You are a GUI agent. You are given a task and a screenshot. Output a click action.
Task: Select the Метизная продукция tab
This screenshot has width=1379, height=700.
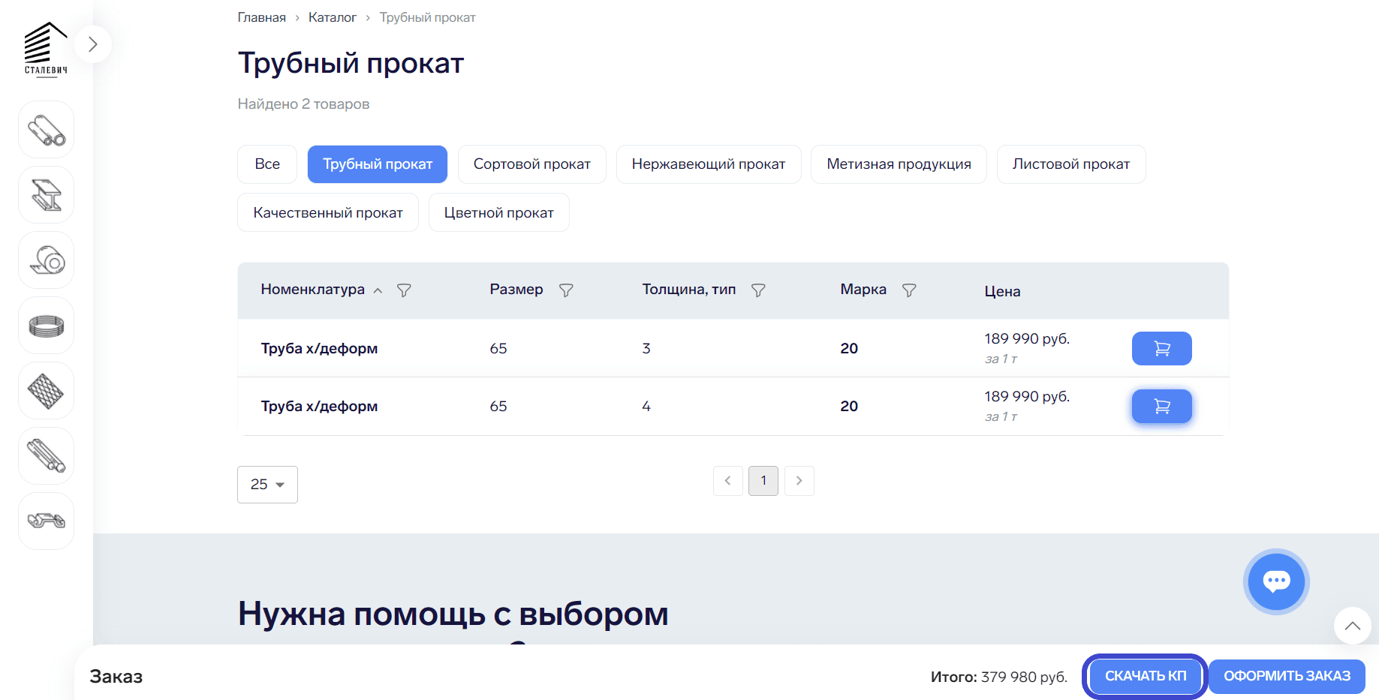[x=899, y=164]
